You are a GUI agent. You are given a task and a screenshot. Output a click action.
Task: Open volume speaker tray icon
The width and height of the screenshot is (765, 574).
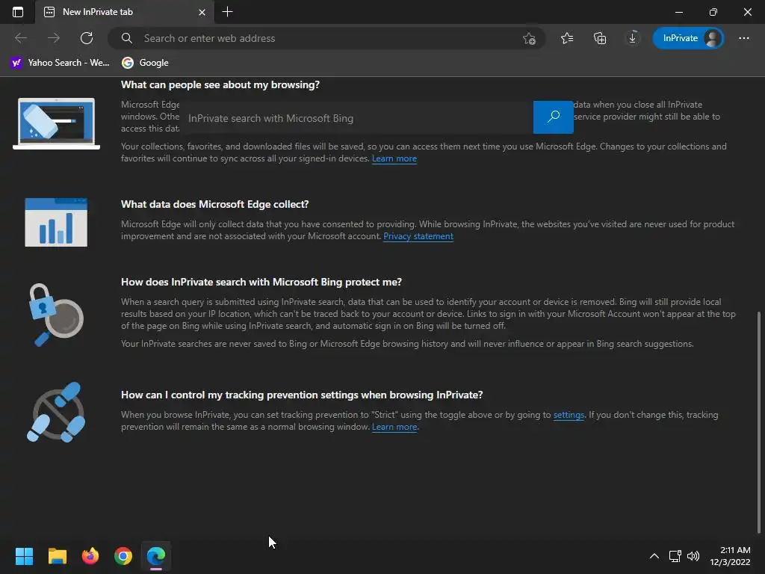693,556
